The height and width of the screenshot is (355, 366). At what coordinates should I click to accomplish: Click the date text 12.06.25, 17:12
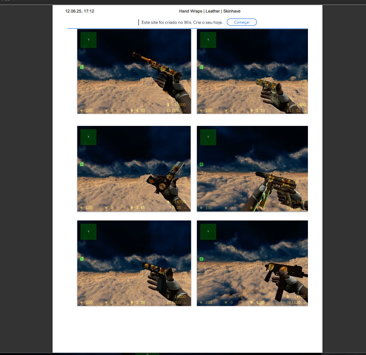point(80,11)
